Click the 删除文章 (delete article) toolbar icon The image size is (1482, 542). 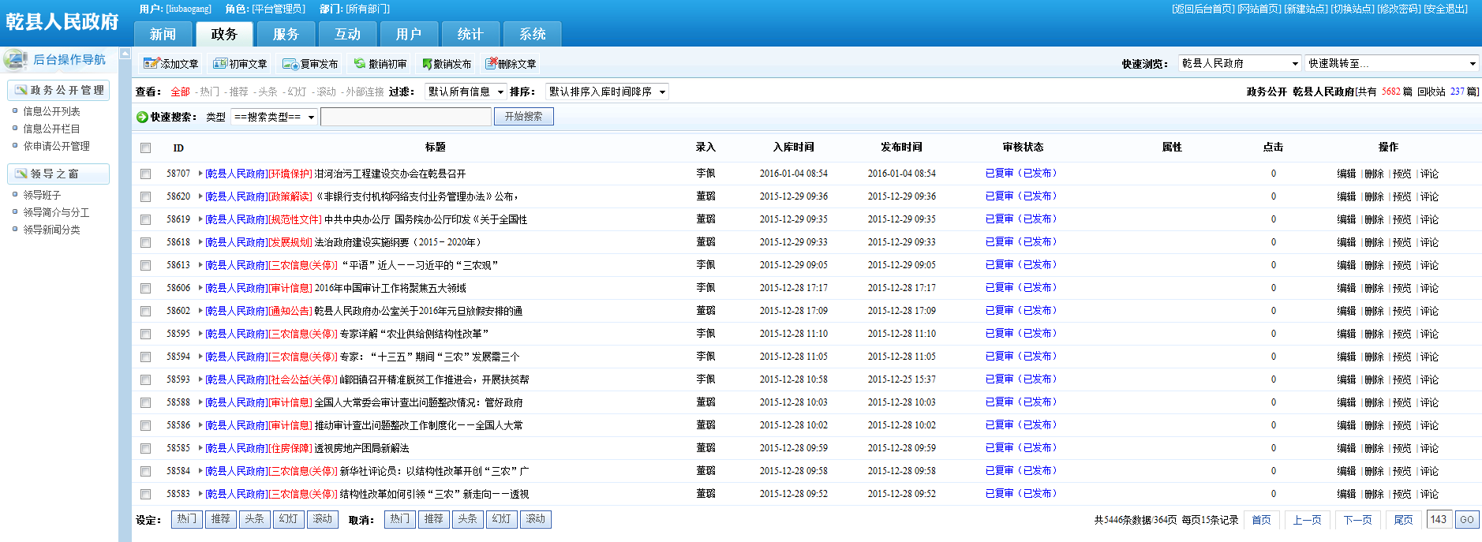[491, 63]
